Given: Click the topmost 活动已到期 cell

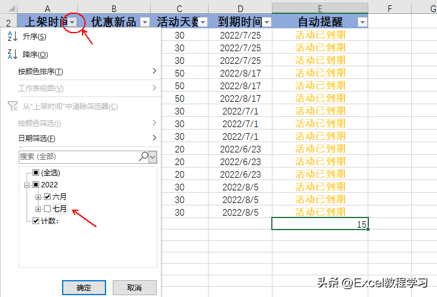Looking at the screenshot, I should 320,35.
